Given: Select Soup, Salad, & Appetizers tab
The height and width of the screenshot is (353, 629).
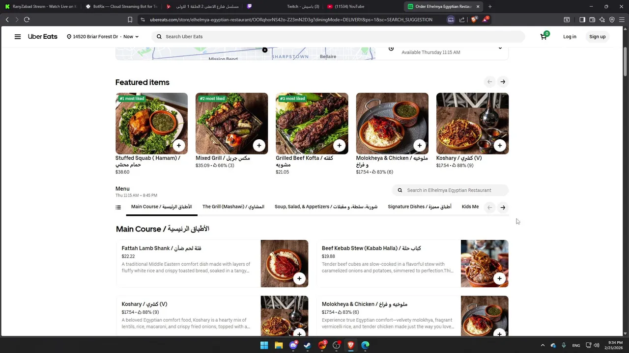Looking at the screenshot, I should (326, 207).
